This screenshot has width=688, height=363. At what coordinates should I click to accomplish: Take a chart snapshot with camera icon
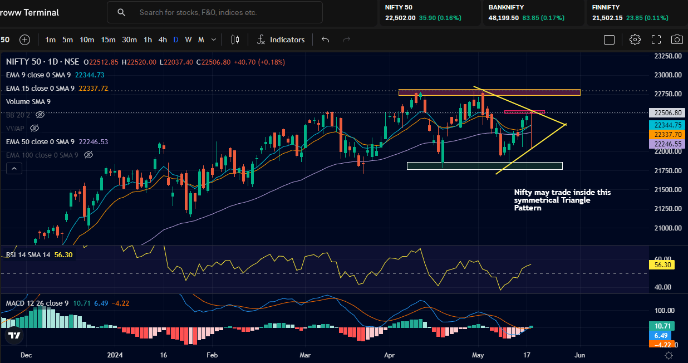[x=677, y=40]
